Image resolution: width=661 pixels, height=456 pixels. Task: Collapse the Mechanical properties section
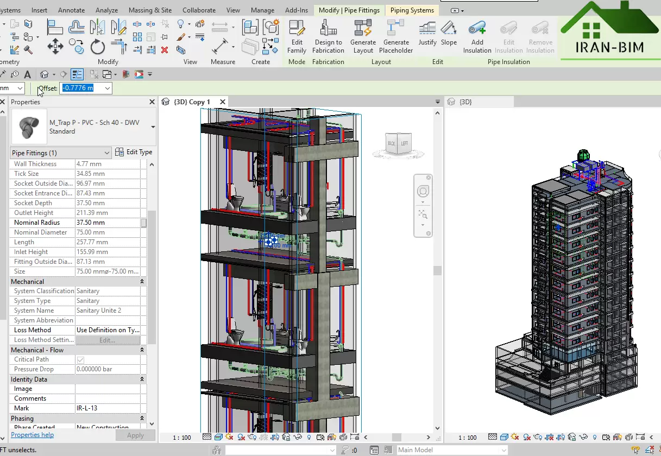pyautogui.click(x=142, y=282)
